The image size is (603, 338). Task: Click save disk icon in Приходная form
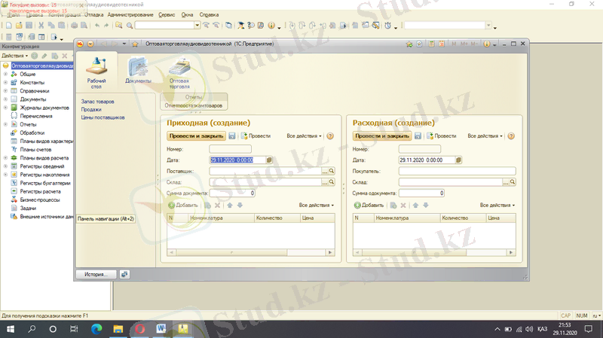coord(232,136)
